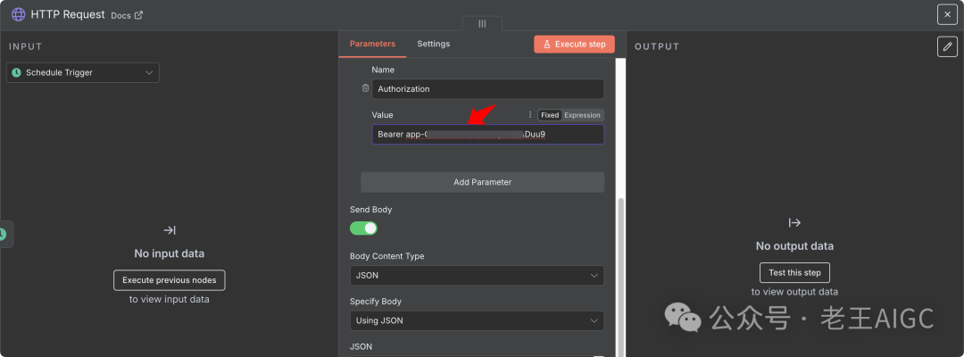
Task: Open the Schedule Trigger input dropdown
Action: point(83,72)
